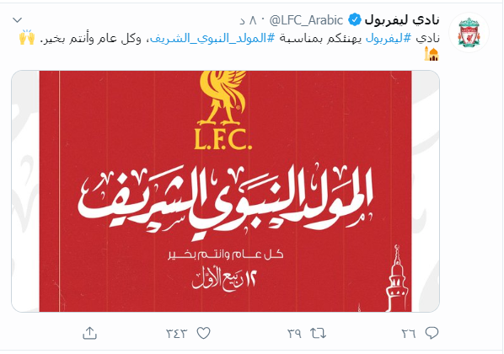Screen dimensions: 504x354
Task: Click the like count ٣٤٣
Action: pyautogui.click(x=176, y=334)
